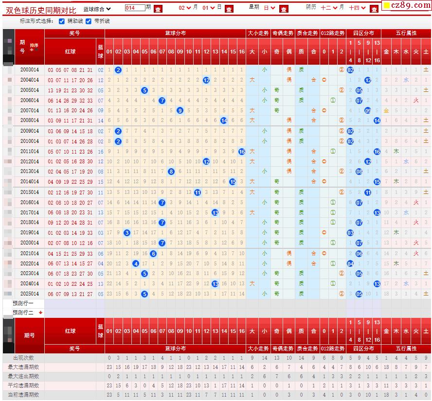Click the 查 button after the day dropdown
This screenshot has height=401, width=432.
[x=229, y=9]
